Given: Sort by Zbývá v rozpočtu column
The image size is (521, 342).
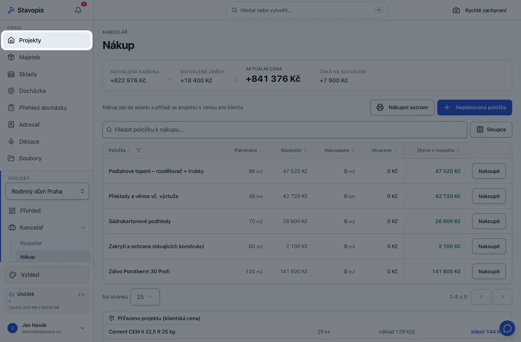Looking at the screenshot, I should [x=438, y=151].
